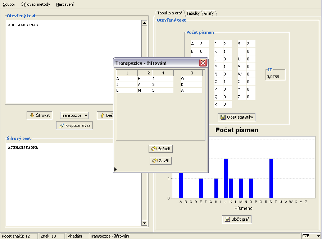322x239 pixels.
Task: Click the Kryptoanalýza button
Action: [74, 125]
